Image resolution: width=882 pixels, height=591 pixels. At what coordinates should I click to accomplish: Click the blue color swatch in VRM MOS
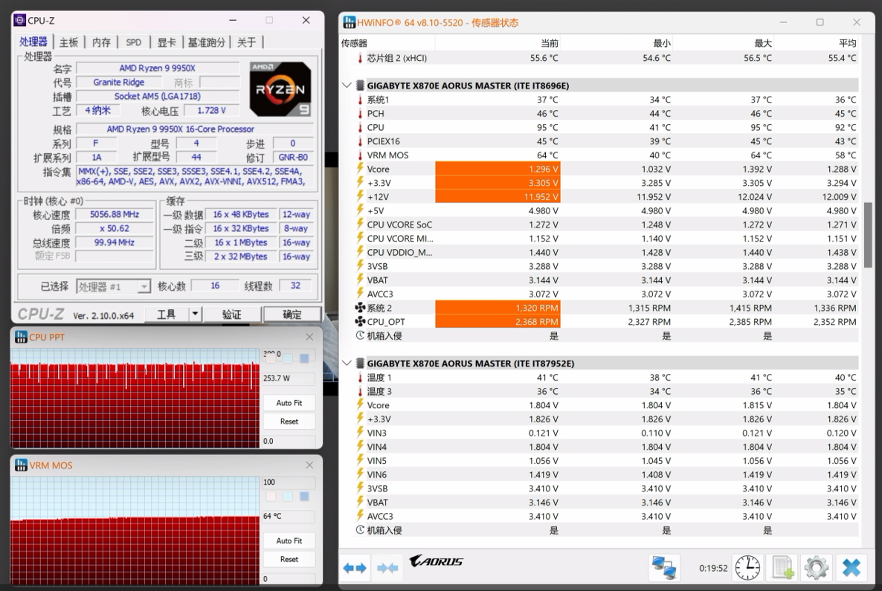pyautogui.click(x=304, y=496)
